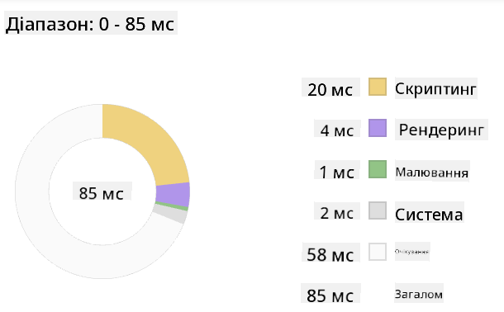Click the 85 мс label inside donut
Image resolution: width=504 pixels, height=312 pixels.
[102, 193]
